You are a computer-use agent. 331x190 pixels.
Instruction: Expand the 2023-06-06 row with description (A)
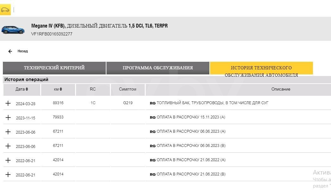click(x=8, y=132)
